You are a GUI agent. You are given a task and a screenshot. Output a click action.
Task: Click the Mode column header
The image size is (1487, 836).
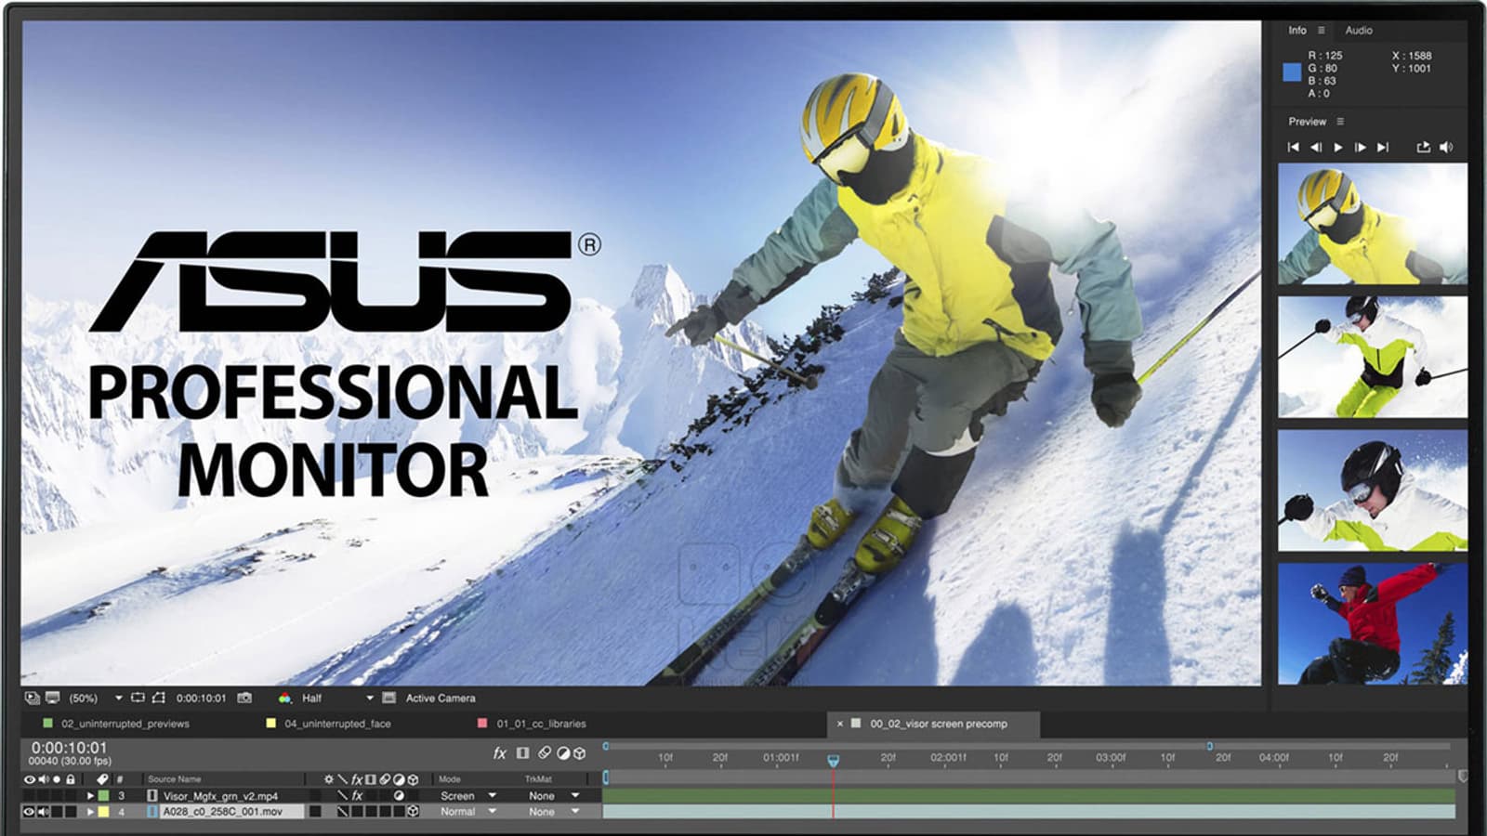(449, 779)
